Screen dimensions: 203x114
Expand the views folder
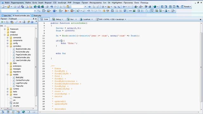click(x=8, y=94)
